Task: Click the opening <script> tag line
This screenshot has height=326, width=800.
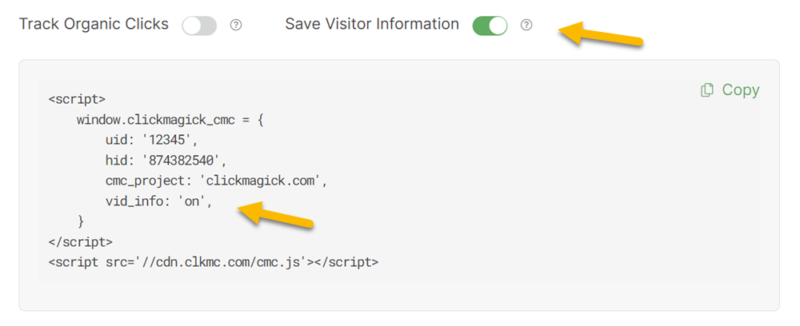Action: pos(77,99)
